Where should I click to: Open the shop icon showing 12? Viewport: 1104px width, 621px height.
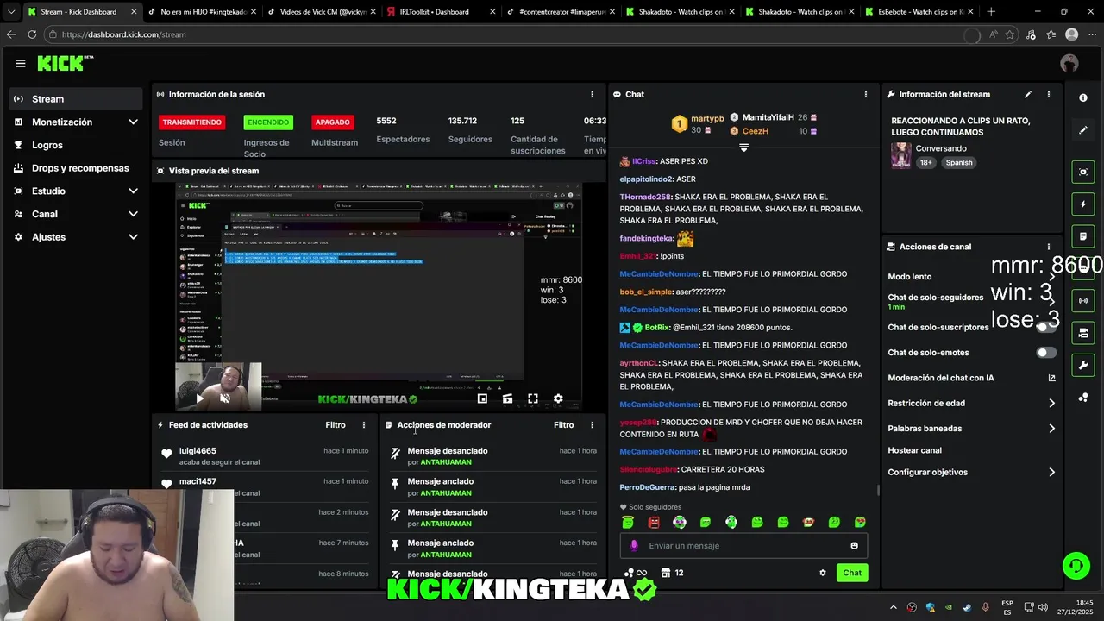673,573
